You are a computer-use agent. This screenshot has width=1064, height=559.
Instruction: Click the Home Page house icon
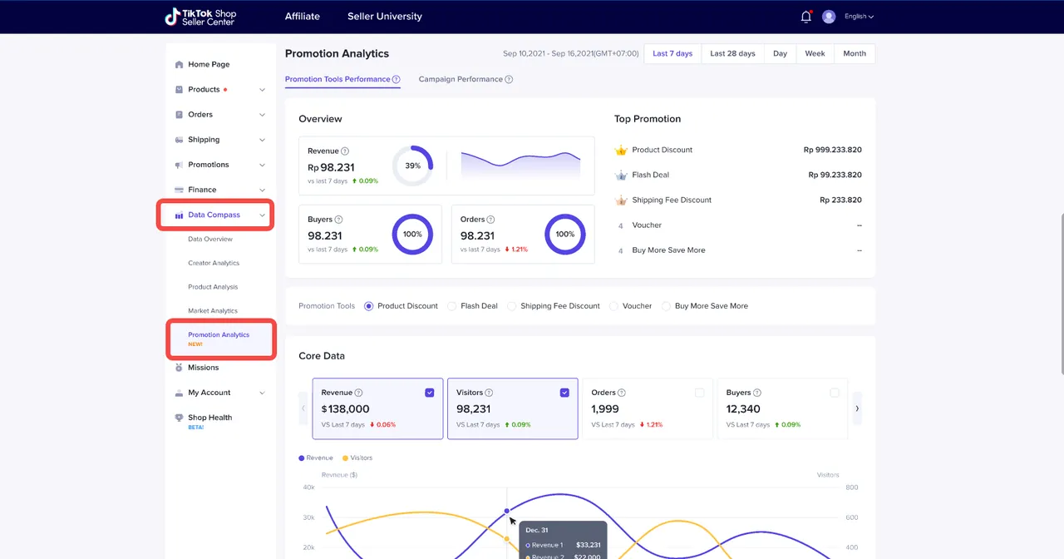point(179,65)
